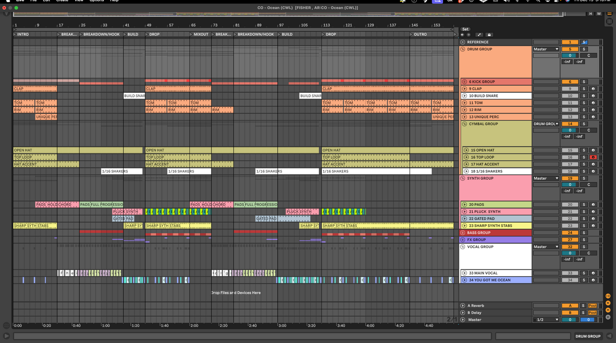Open the Options menu

click(97, 1)
